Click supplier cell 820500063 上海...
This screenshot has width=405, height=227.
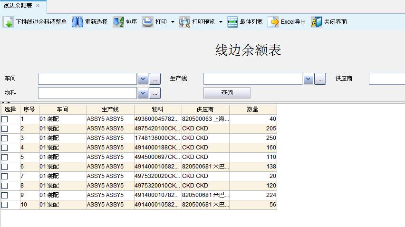tap(205, 119)
